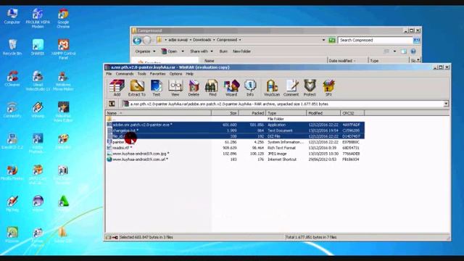Expand the view options arrow in Compressed window
The width and height of the screenshot is (464, 261).
click(394, 51)
